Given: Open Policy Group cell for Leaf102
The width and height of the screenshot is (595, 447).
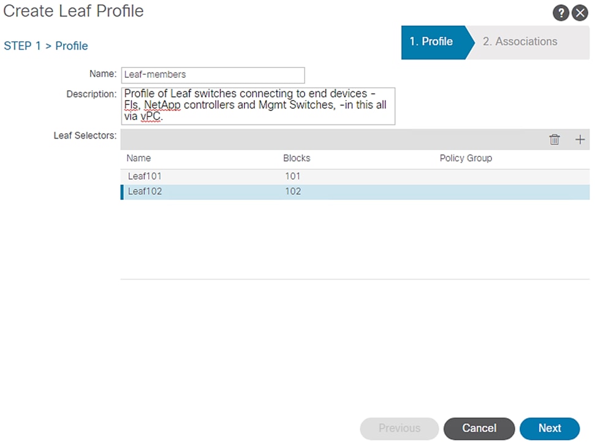Looking at the screenshot, I should (x=490, y=191).
